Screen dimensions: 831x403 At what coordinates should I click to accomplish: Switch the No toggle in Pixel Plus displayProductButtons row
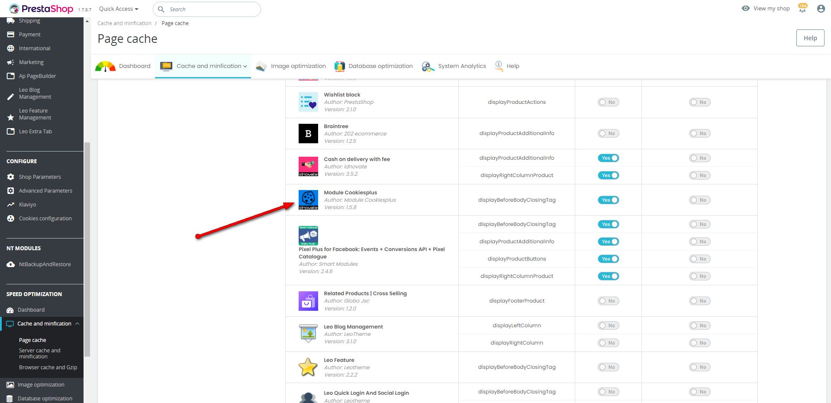tap(699, 259)
